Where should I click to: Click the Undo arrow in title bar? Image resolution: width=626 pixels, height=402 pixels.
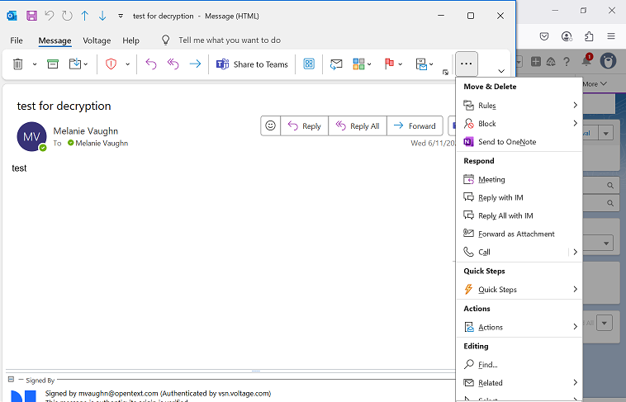(x=49, y=16)
